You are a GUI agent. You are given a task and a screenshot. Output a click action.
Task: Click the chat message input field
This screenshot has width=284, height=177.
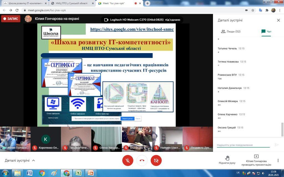(243, 145)
